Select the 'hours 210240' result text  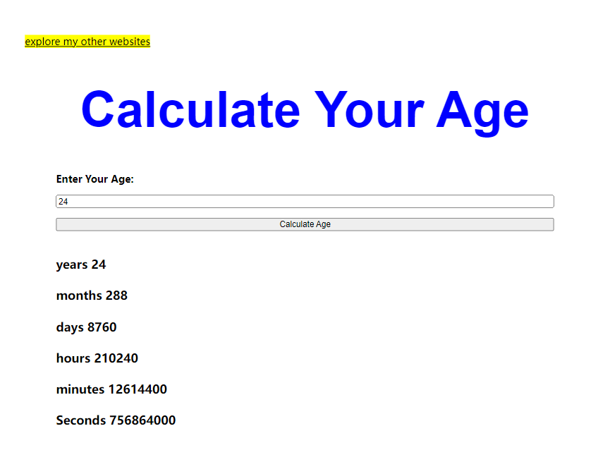97,358
